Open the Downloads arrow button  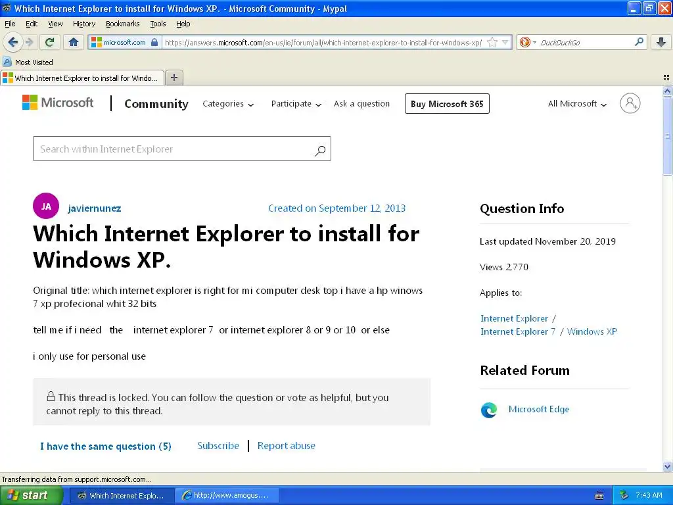coord(661,42)
